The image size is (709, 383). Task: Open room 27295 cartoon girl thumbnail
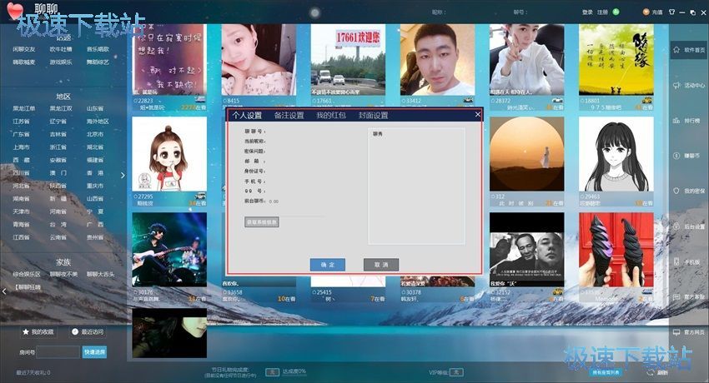(x=169, y=154)
